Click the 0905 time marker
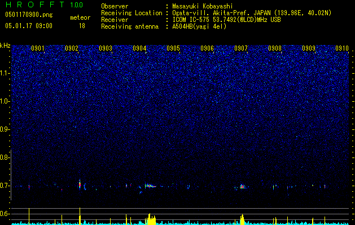This screenshot has width=355, height=225. coord(173,48)
